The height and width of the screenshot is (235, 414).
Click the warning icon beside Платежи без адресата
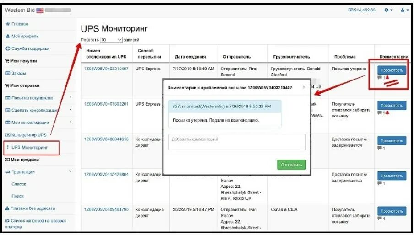(x=7, y=208)
